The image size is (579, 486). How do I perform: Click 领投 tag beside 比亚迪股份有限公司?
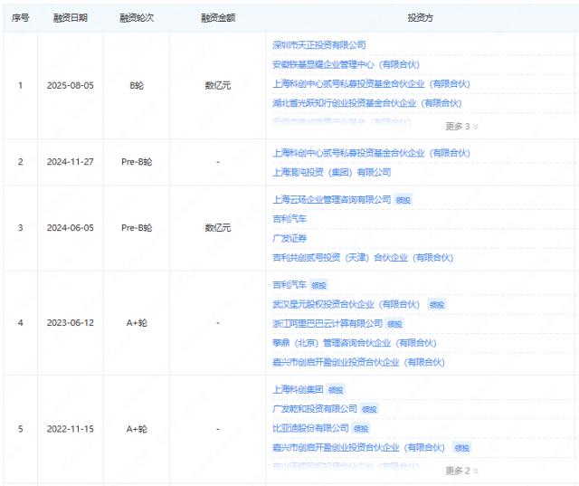tap(361, 429)
